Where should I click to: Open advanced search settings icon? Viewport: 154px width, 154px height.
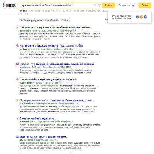click(x=100, y=5)
